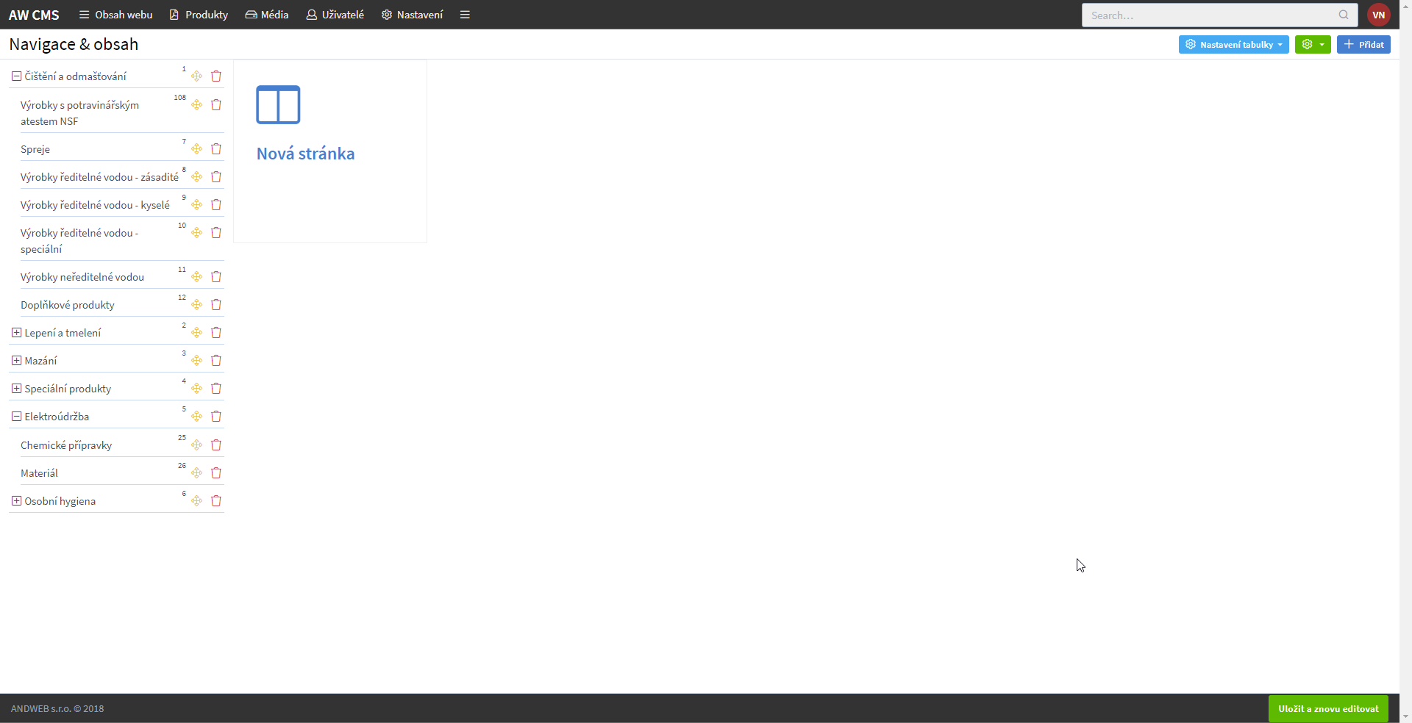
Task: Select Spreje tree item
Action: [35, 149]
